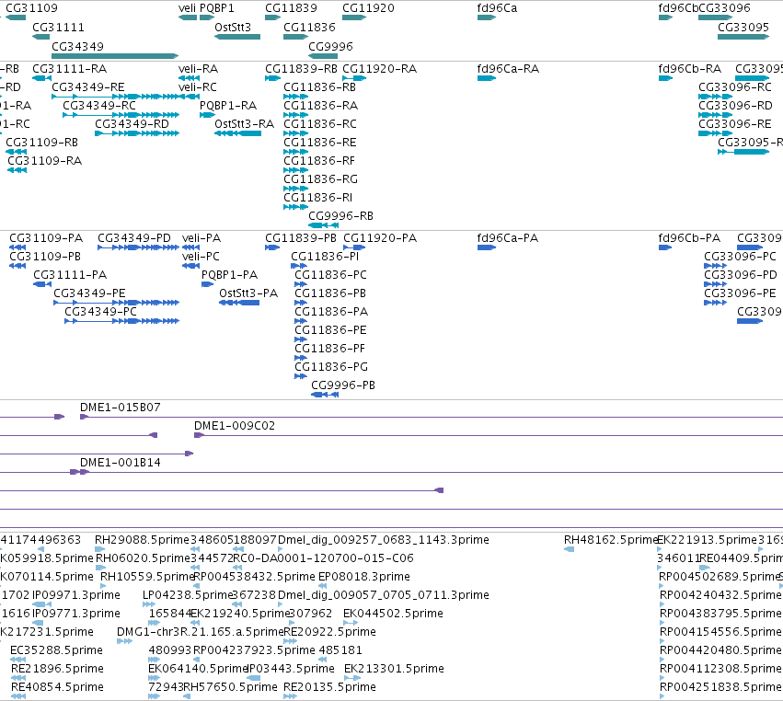Select transcript CG11836-RF
This screenshot has width=783, height=701.
[x=319, y=160]
